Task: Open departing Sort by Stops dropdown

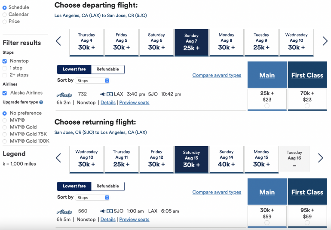Action: coord(93,80)
